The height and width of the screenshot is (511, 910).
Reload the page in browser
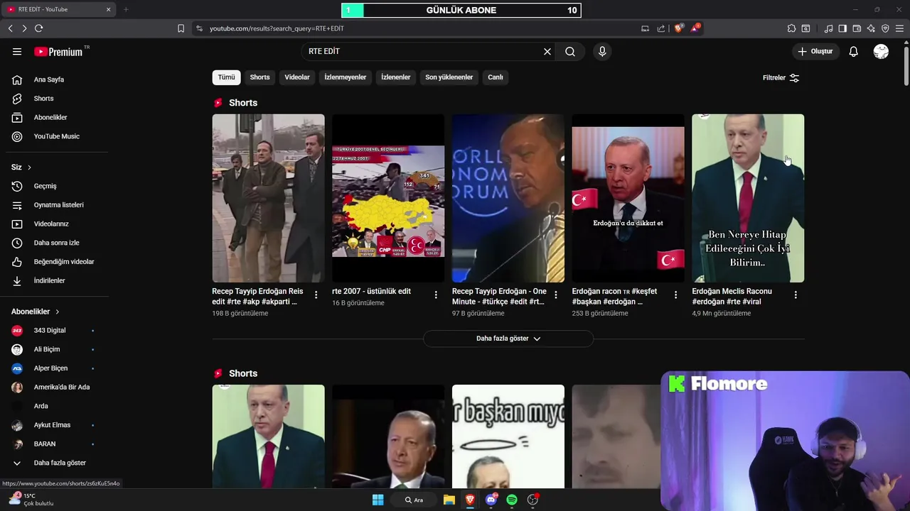pyautogui.click(x=38, y=28)
